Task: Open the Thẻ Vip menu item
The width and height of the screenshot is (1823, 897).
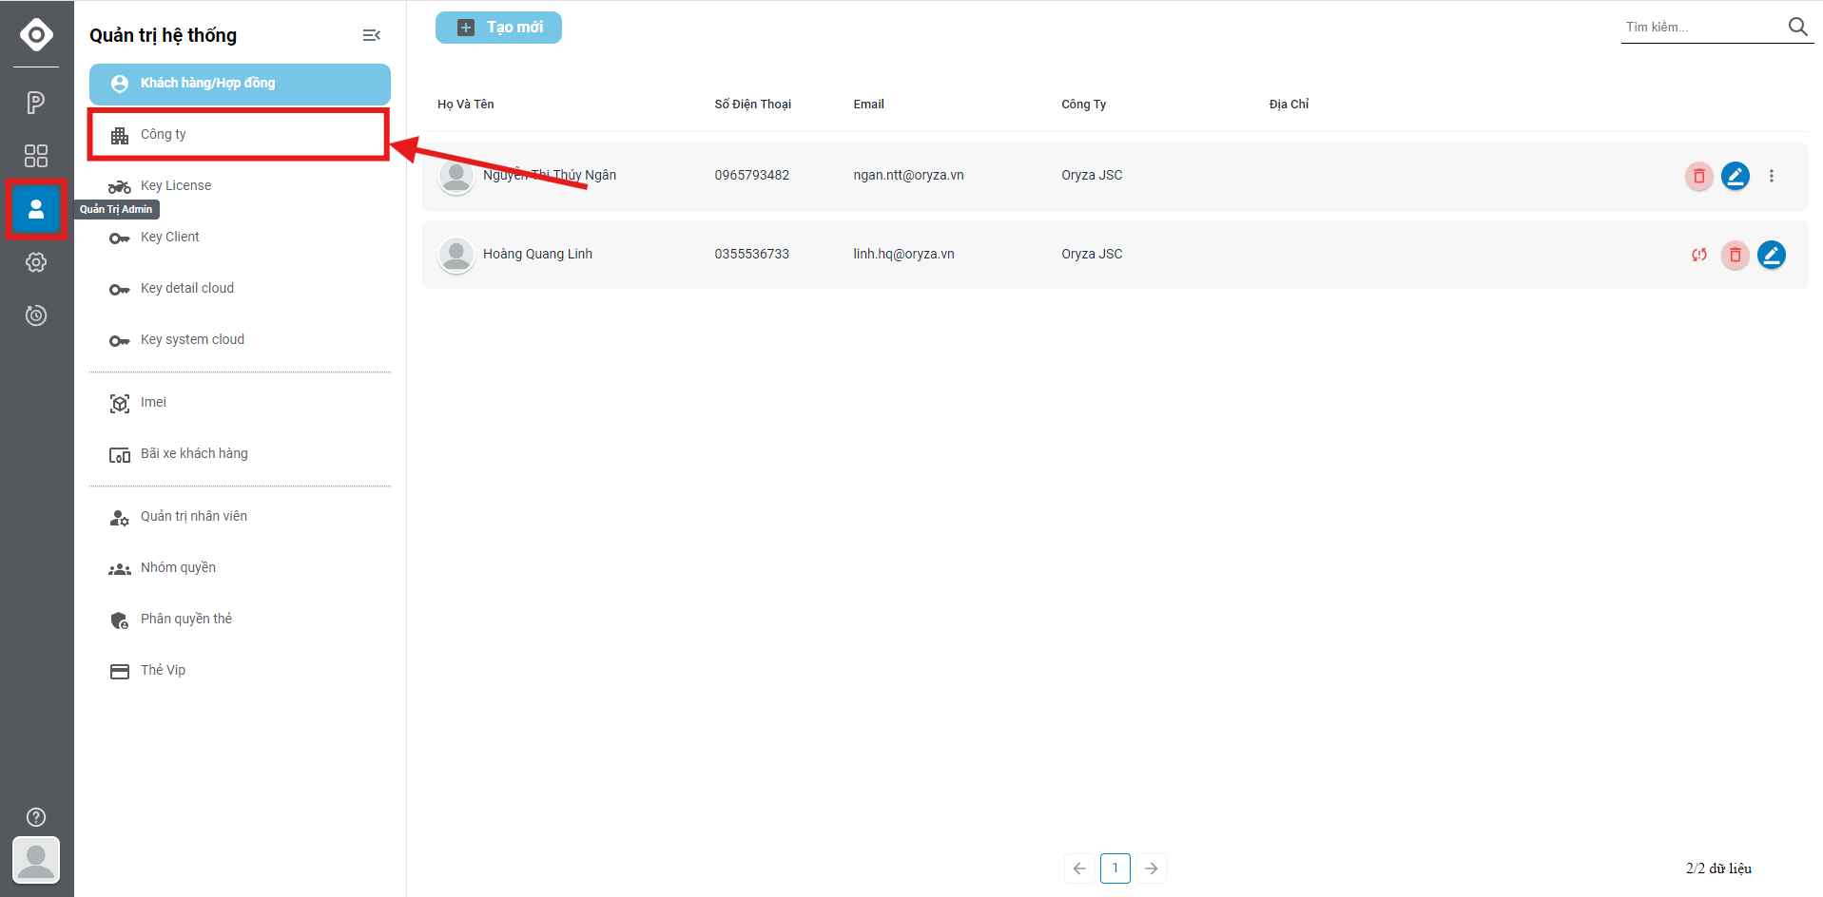Action: [240, 671]
